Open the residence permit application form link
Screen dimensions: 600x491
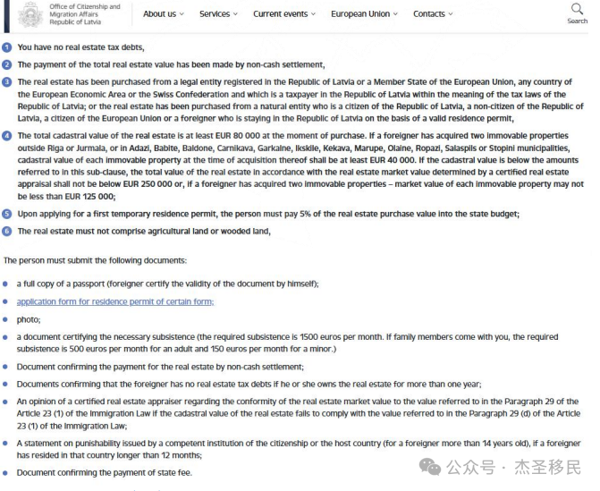tap(114, 301)
